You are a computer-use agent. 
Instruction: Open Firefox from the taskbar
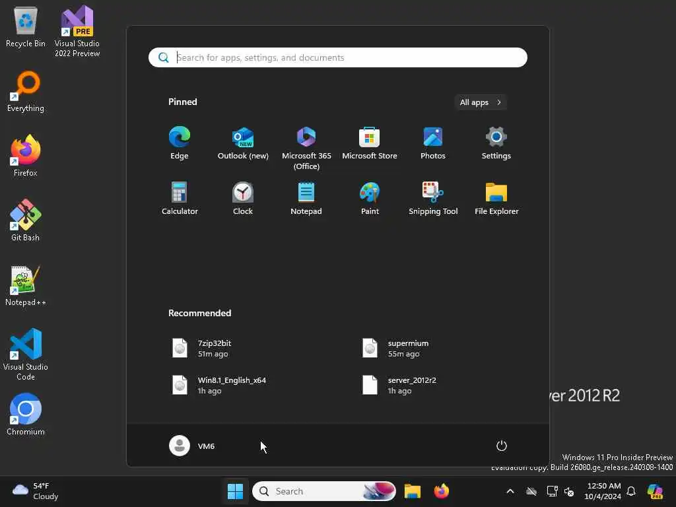click(442, 491)
